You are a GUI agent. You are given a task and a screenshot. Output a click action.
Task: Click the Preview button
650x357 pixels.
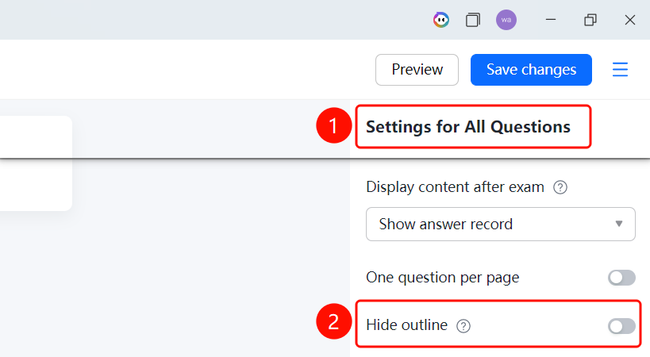(417, 70)
